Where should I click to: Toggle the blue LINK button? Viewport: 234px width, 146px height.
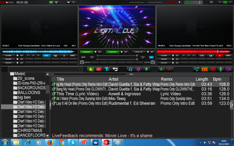tap(151, 57)
